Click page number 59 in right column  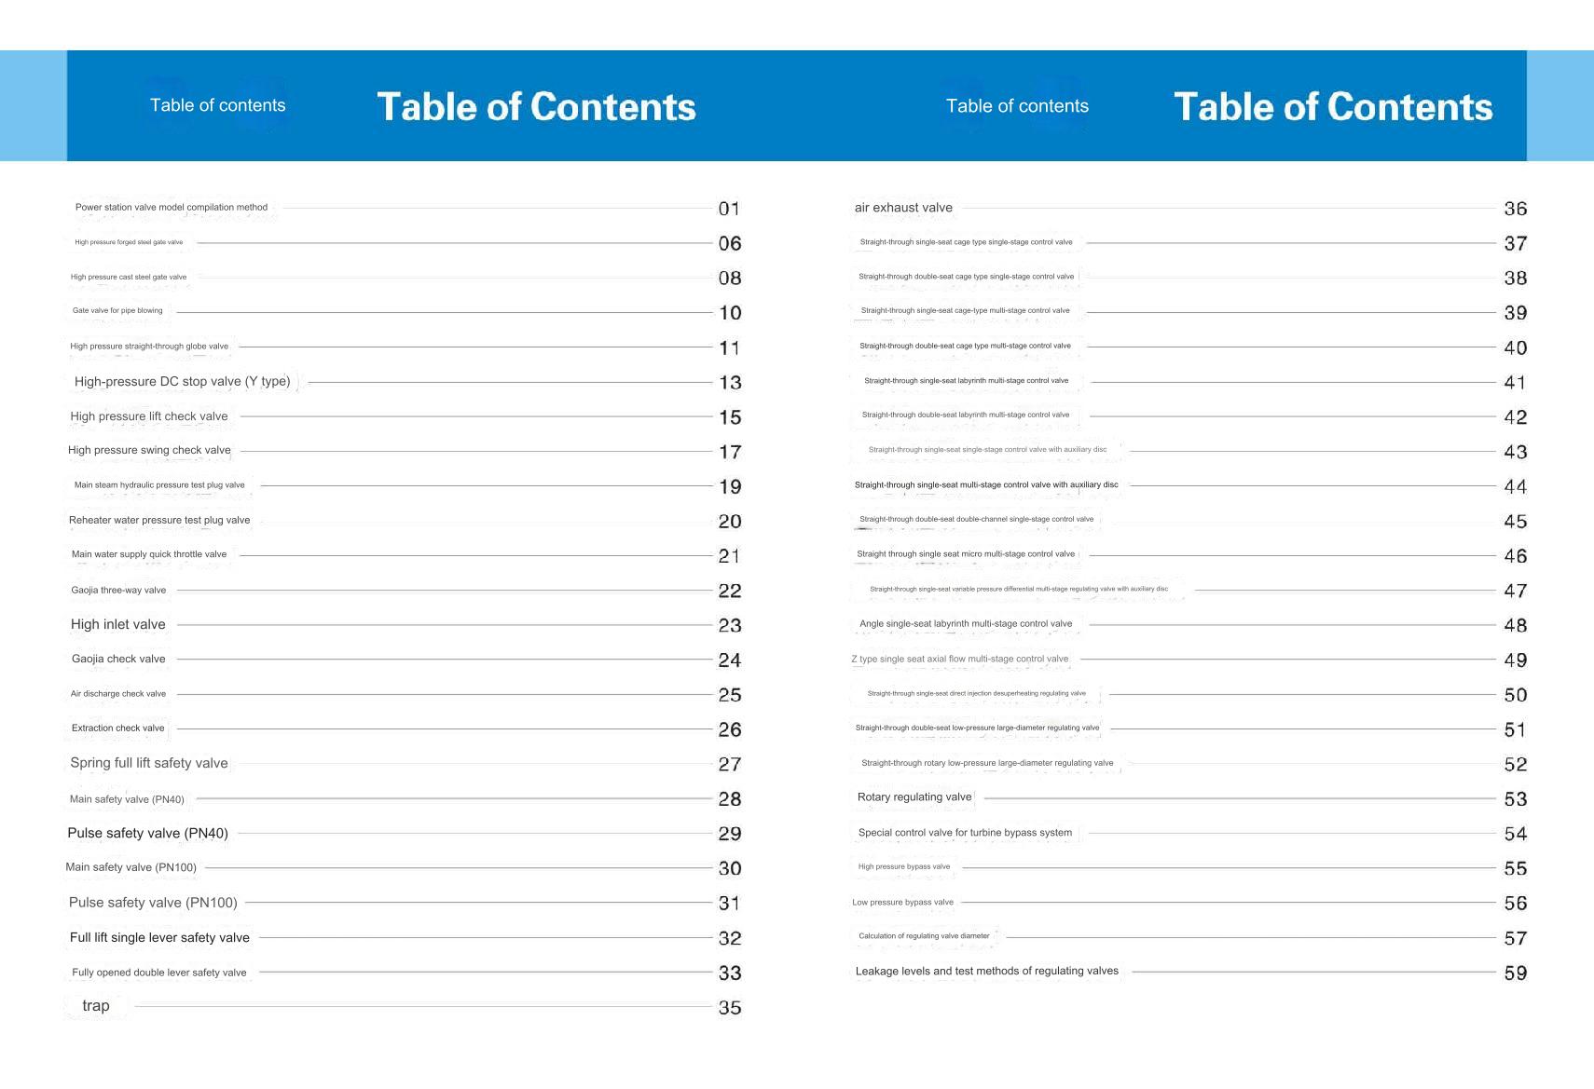[1516, 973]
